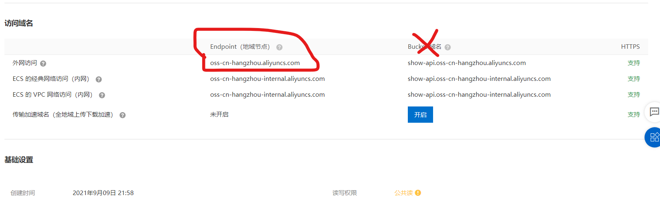
Task: Click help icon next to 外网访问
Action: click(x=43, y=63)
